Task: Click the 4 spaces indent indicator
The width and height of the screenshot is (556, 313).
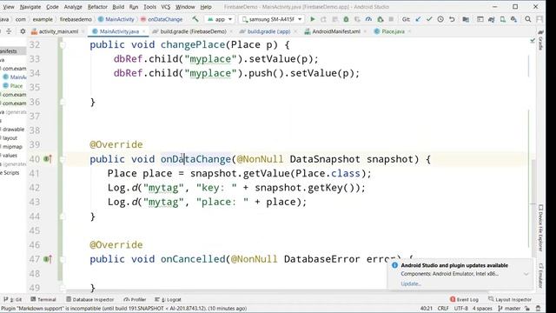Action: pos(482,309)
